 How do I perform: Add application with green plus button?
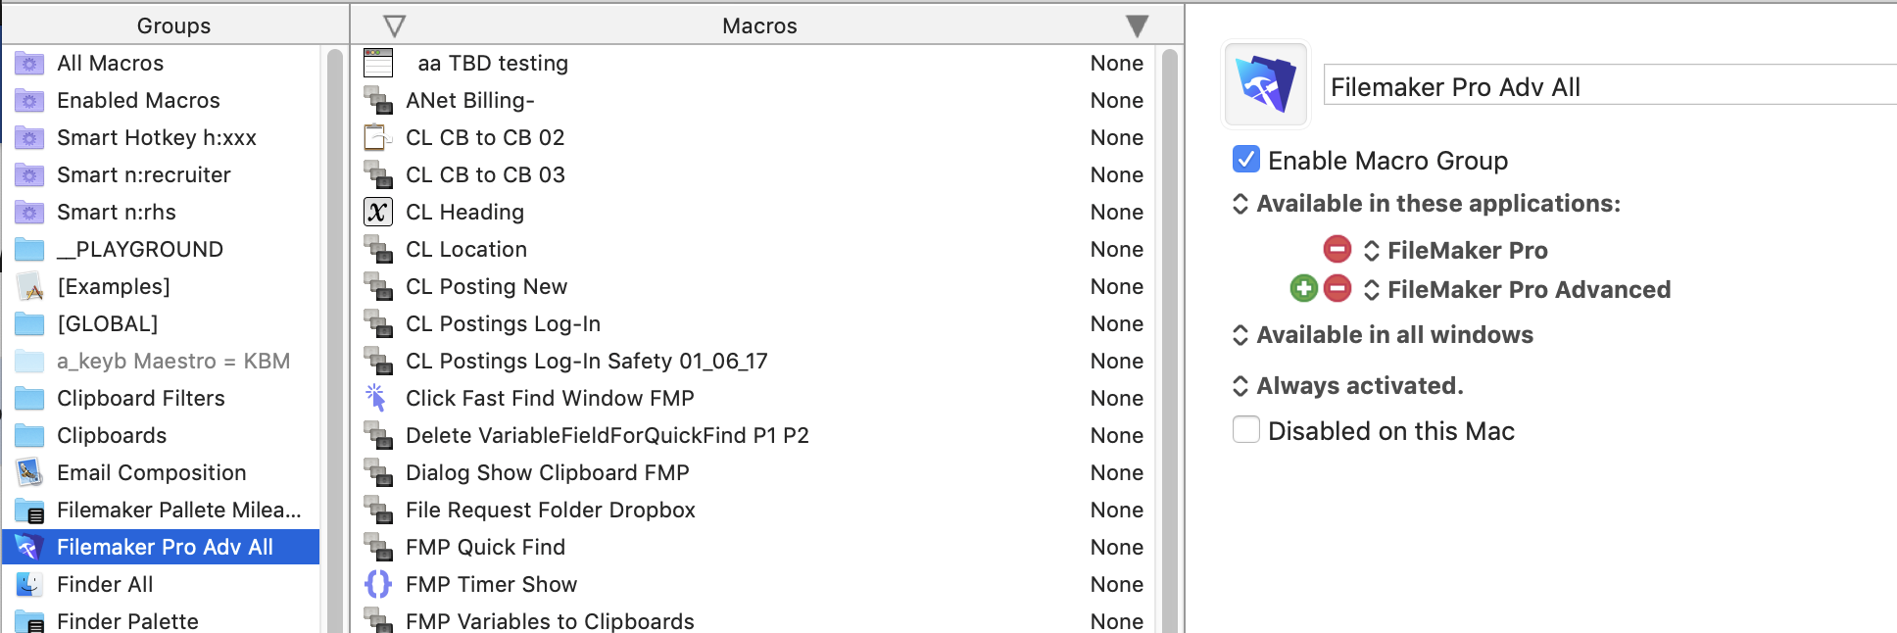coord(1303,288)
